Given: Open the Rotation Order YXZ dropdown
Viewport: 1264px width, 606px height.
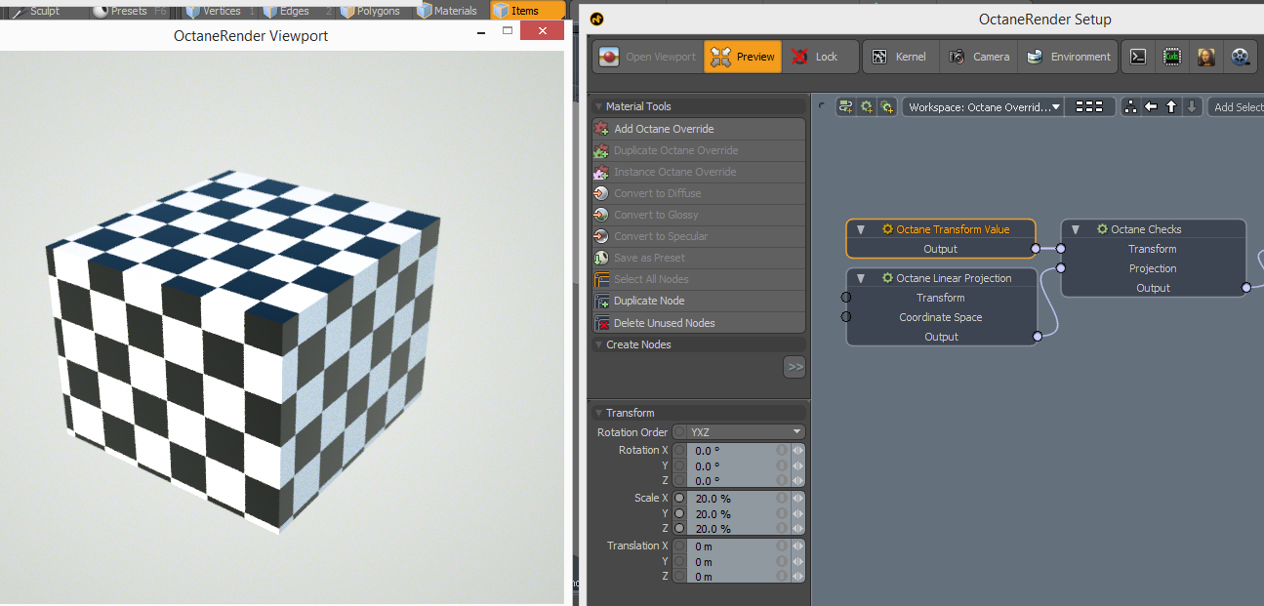Looking at the screenshot, I should [x=746, y=432].
